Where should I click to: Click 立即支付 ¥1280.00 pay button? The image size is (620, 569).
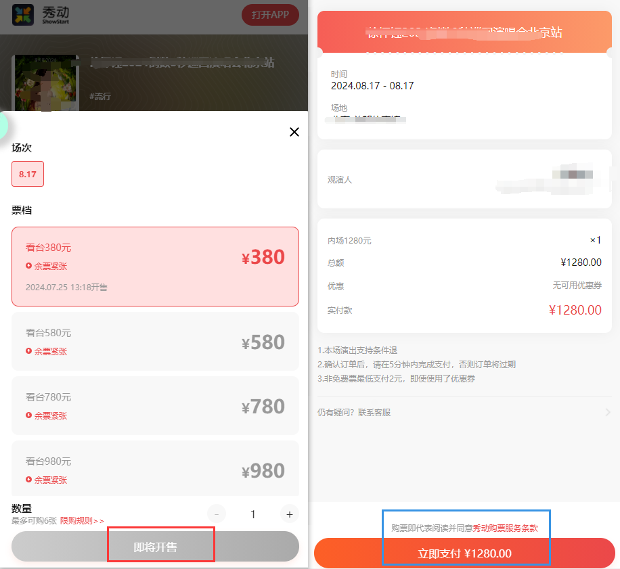464,553
